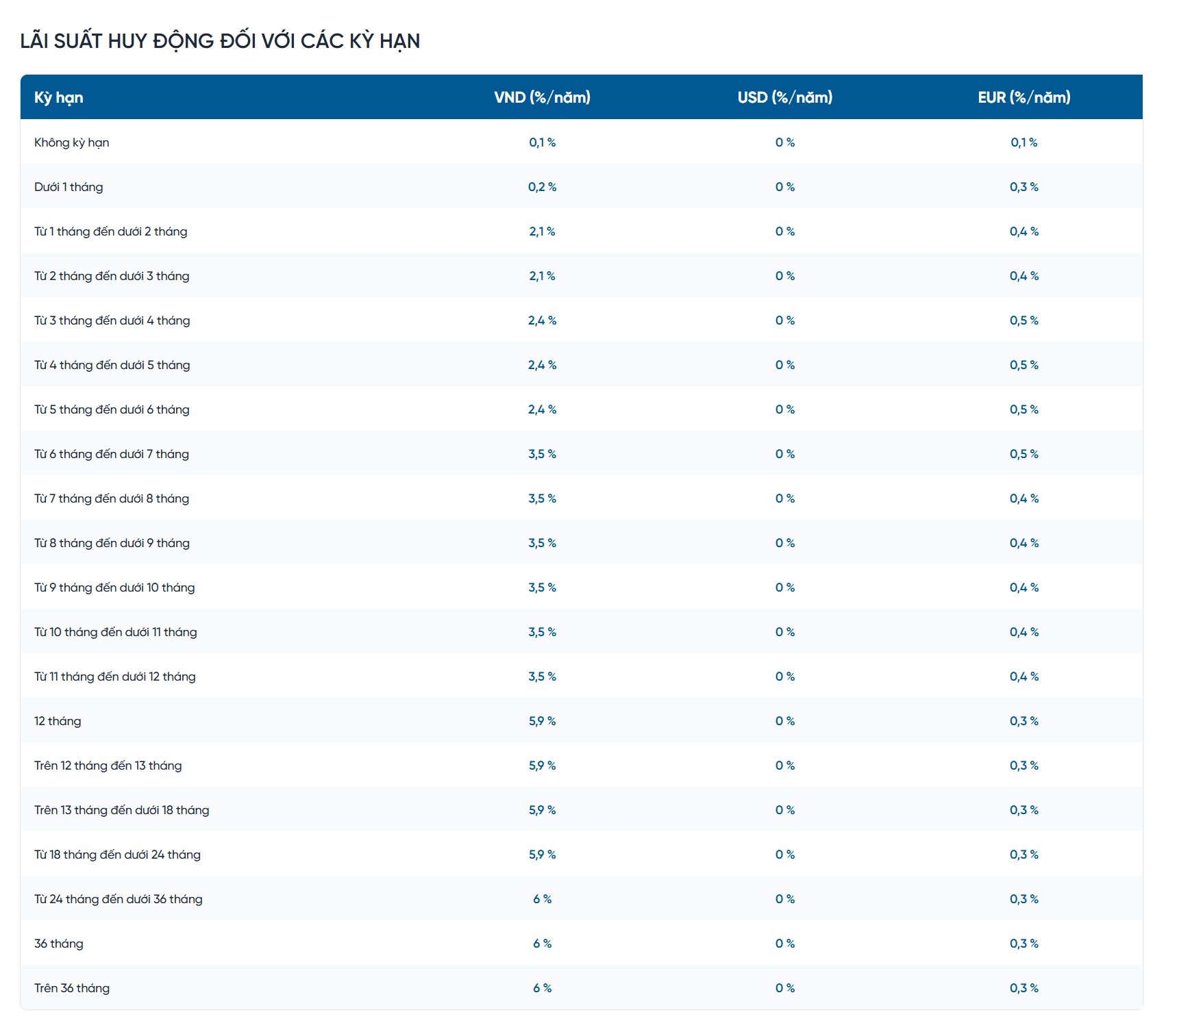This screenshot has height=1023, width=1179.
Task: Click USD rate in the 12 tháng row
Action: pyautogui.click(x=785, y=721)
